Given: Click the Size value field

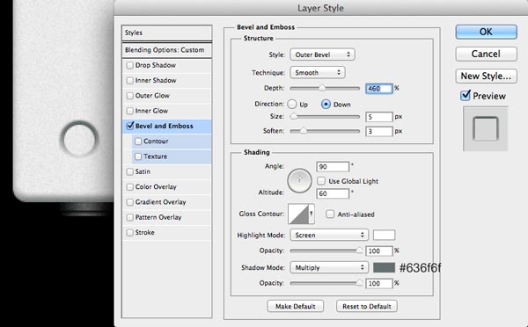Looking at the screenshot, I should tap(379, 117).
